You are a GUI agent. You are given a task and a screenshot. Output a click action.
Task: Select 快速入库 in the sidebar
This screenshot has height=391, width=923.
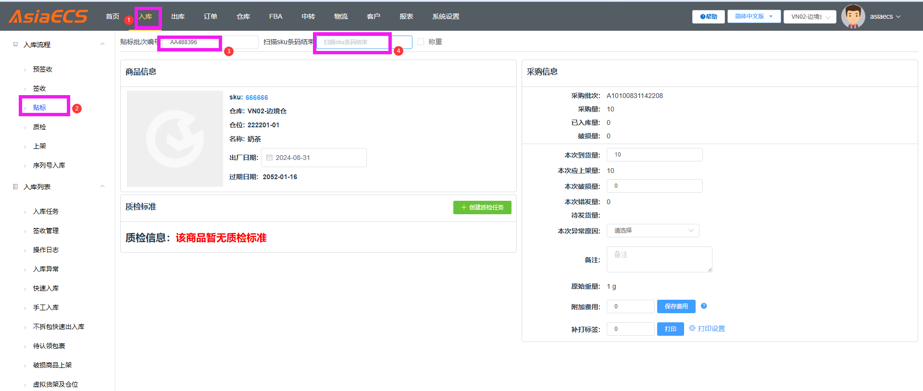tap(46, 288)
